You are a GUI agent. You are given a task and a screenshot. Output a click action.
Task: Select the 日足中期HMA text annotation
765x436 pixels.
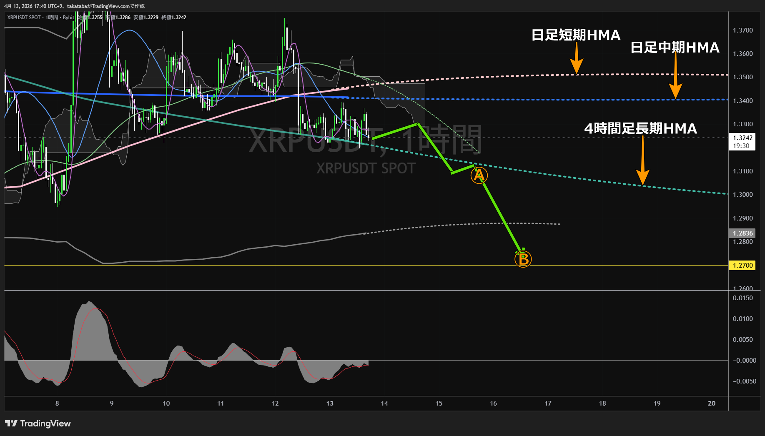click(x=675, y=48)
